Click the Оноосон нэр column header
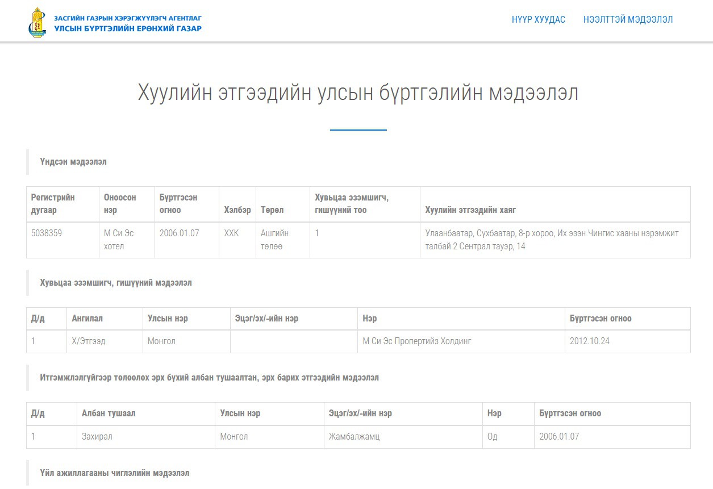 click(127, 204)
